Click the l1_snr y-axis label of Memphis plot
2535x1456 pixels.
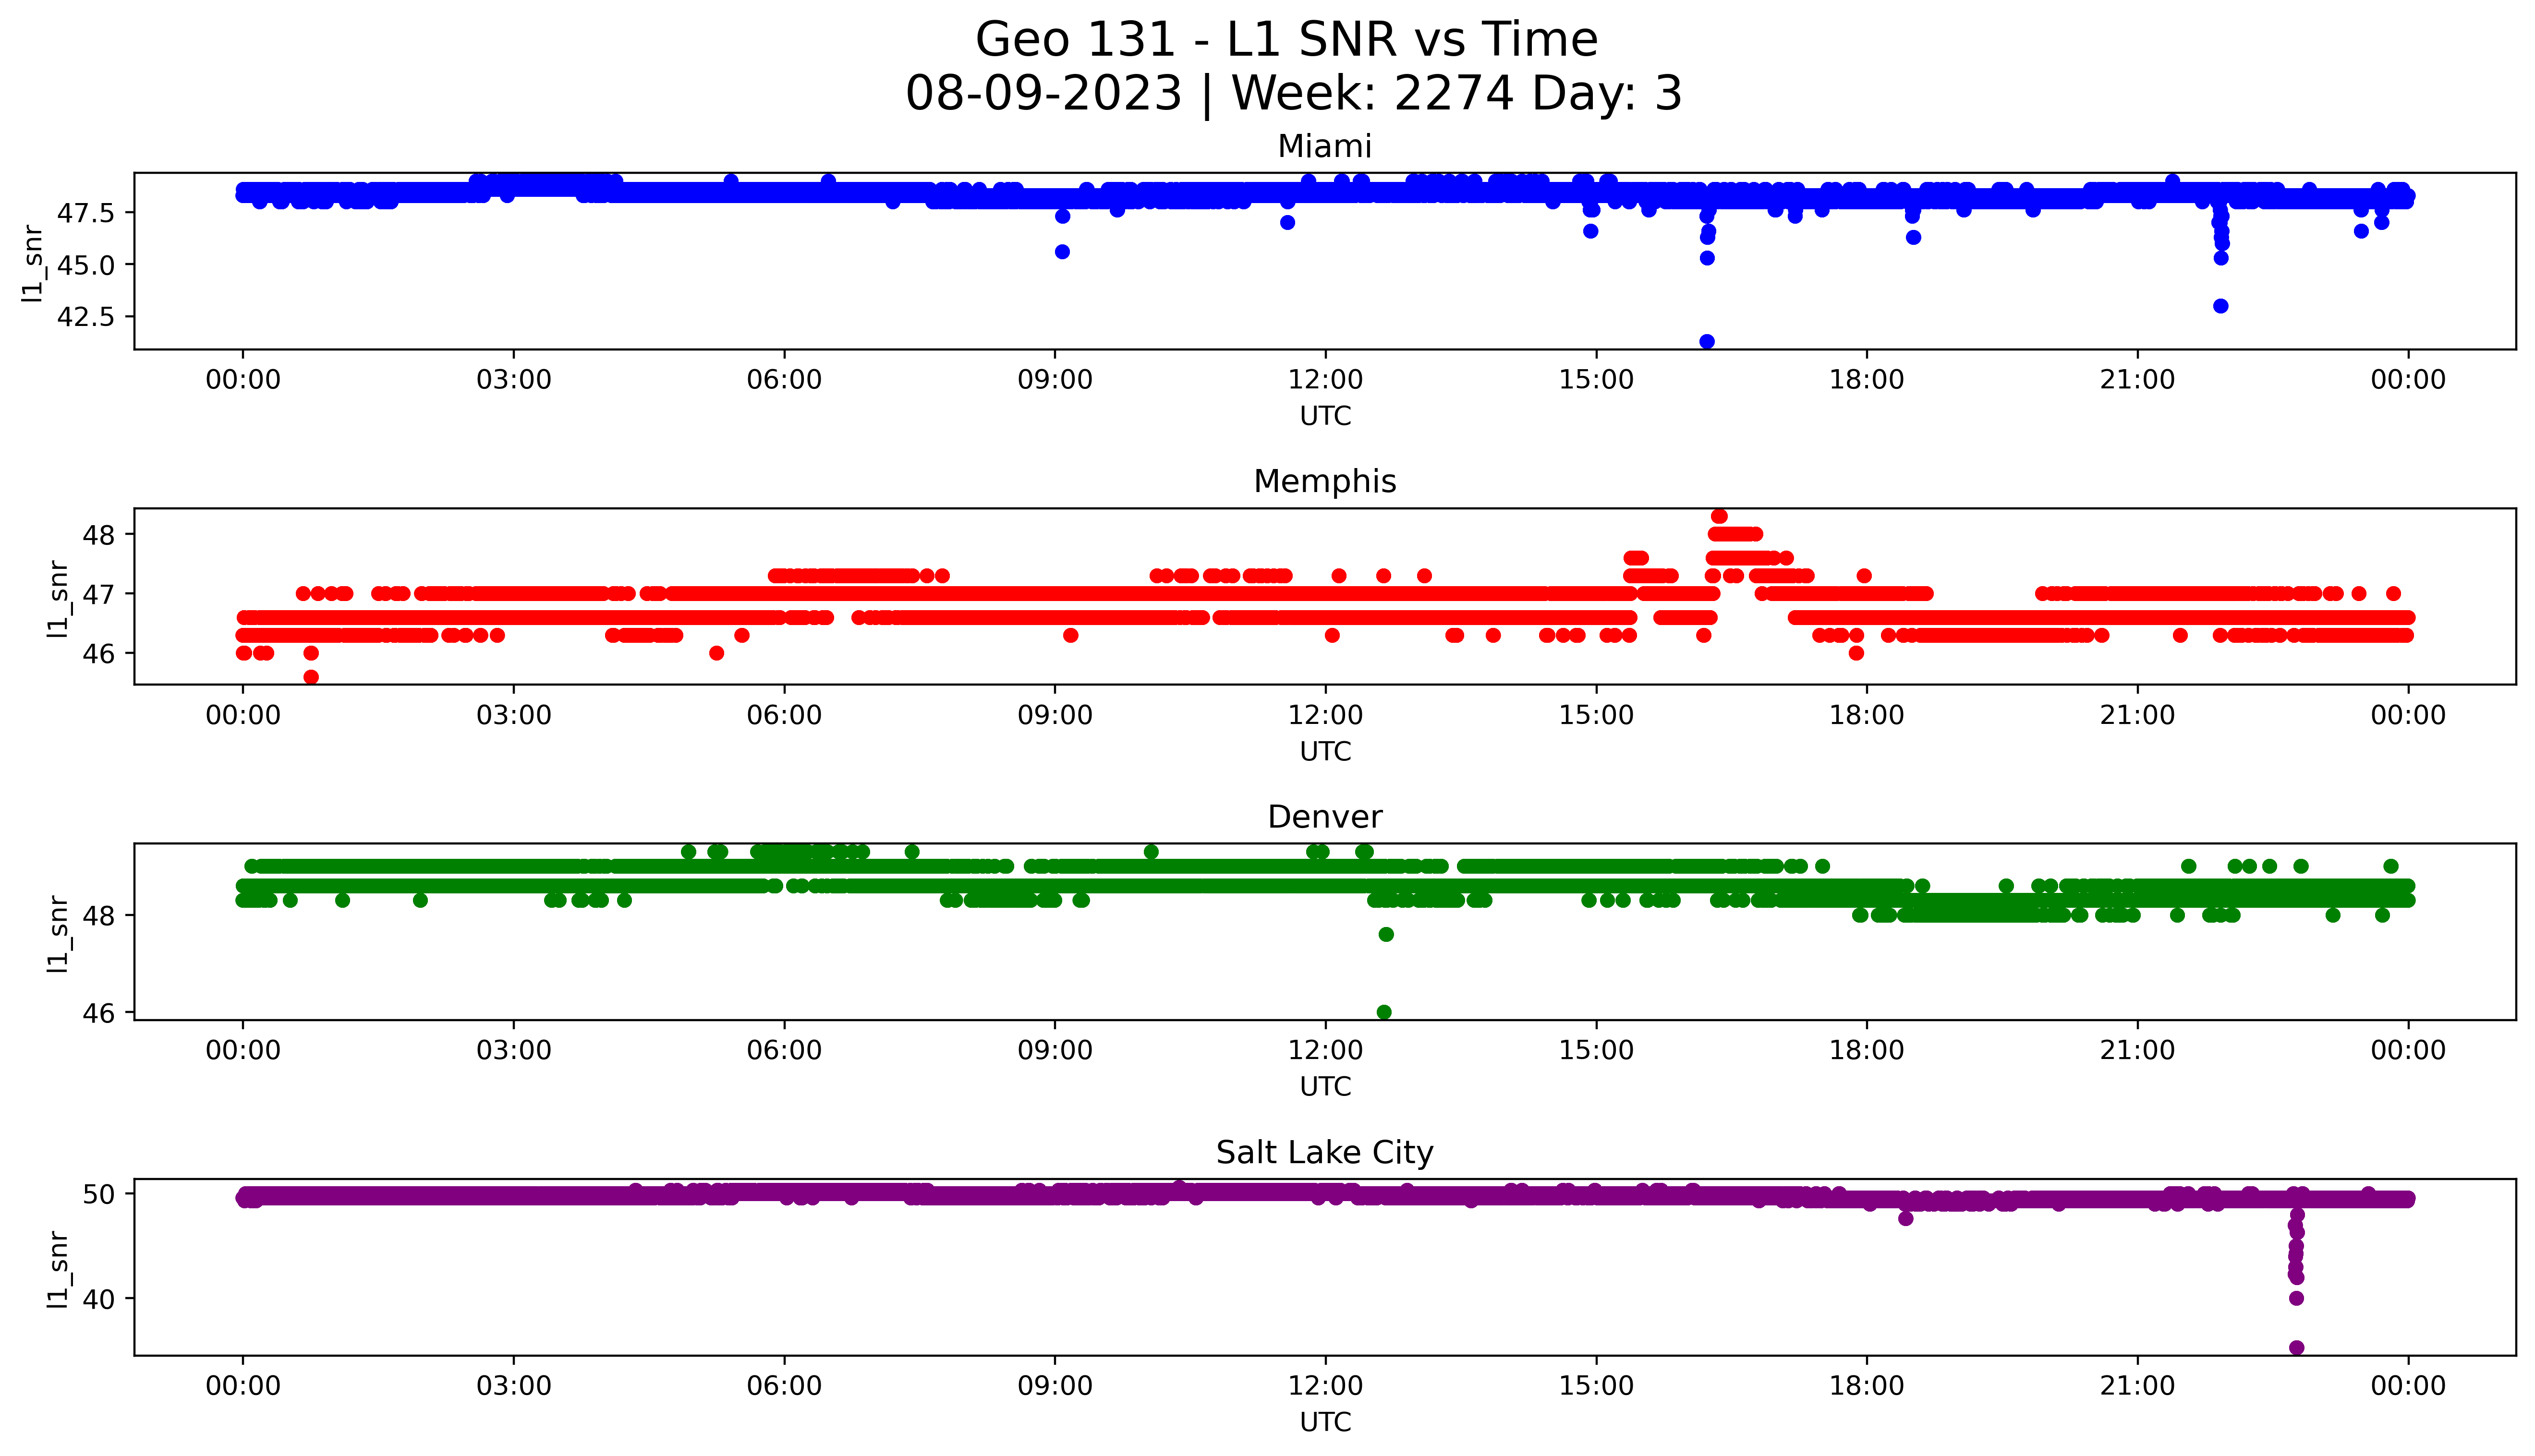click(58, 598)
